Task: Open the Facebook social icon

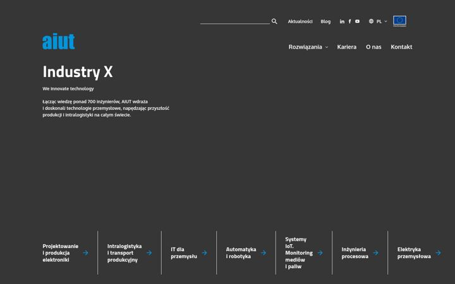Action: (x=349, y=21)
